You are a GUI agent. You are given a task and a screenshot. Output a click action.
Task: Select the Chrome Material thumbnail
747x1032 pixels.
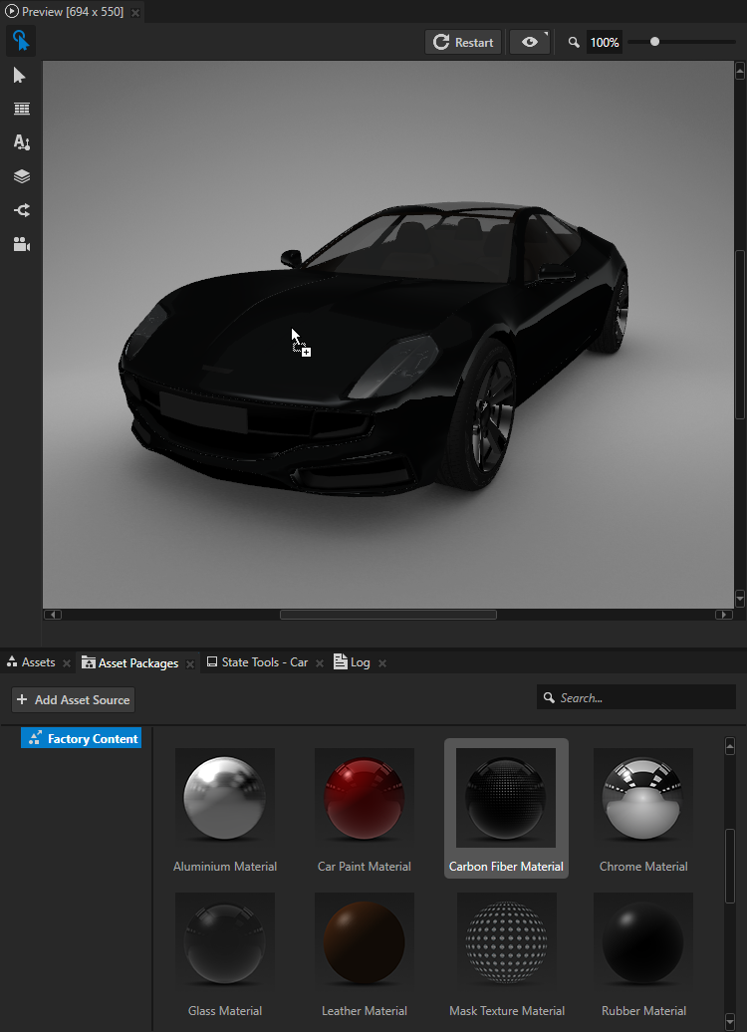643,798
